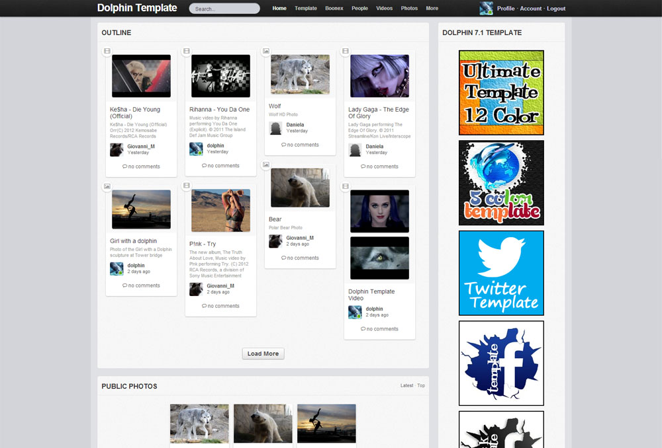Viewport: 662px width, 448px height.
Task: Click Giovanni_M avatar on the Bear card
Action: coord(275,241)
